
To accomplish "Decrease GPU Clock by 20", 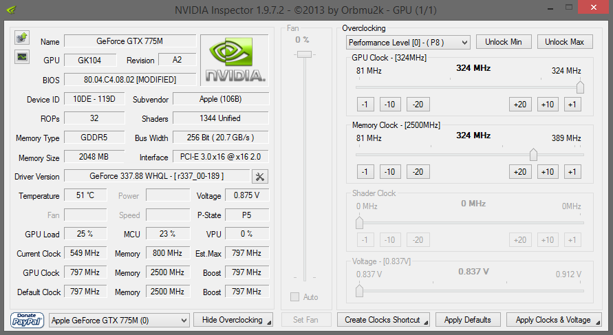I will [418, 105].
